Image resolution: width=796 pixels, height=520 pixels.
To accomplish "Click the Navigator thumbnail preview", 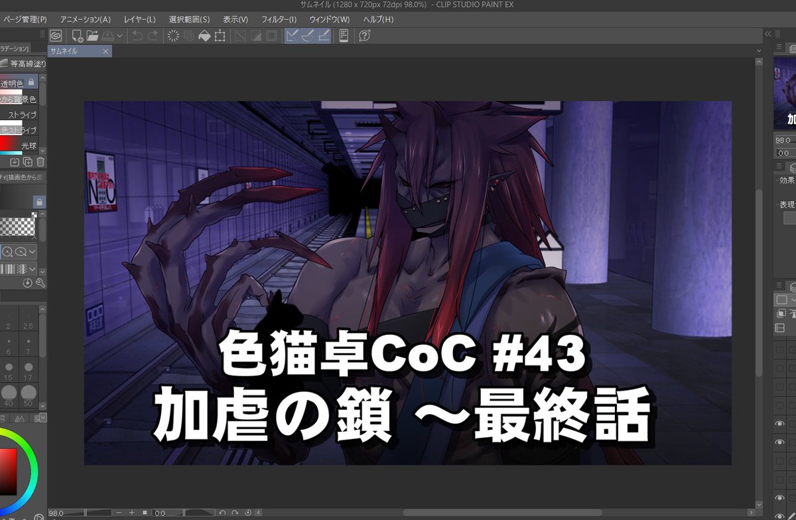I will coord(785,92).
